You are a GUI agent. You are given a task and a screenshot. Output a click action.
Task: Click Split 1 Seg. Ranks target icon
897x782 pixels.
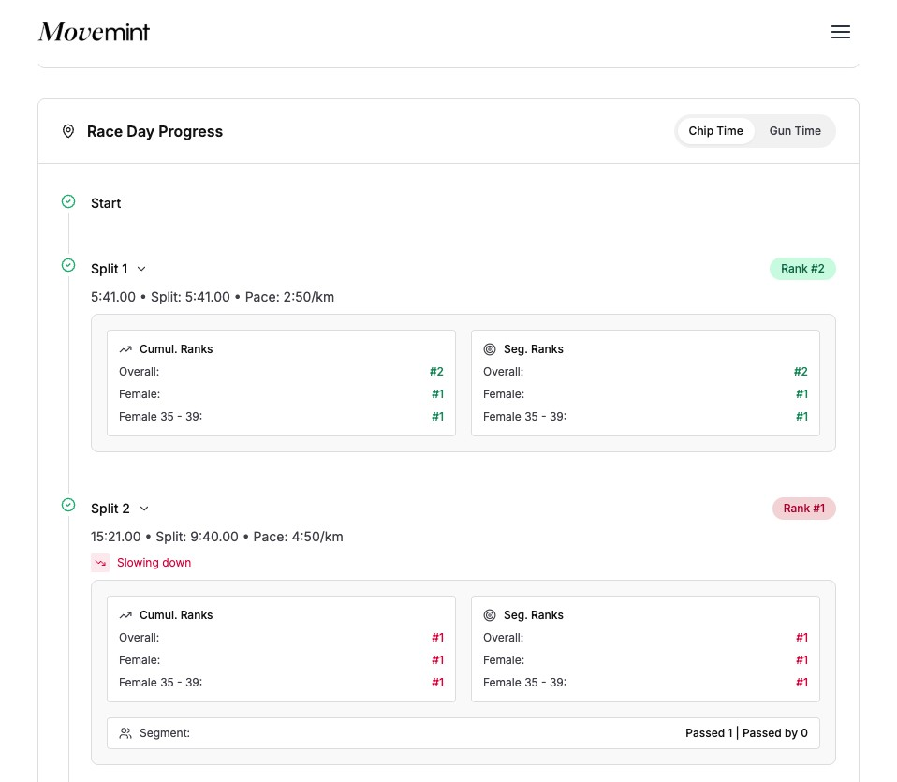click(489, 349)
